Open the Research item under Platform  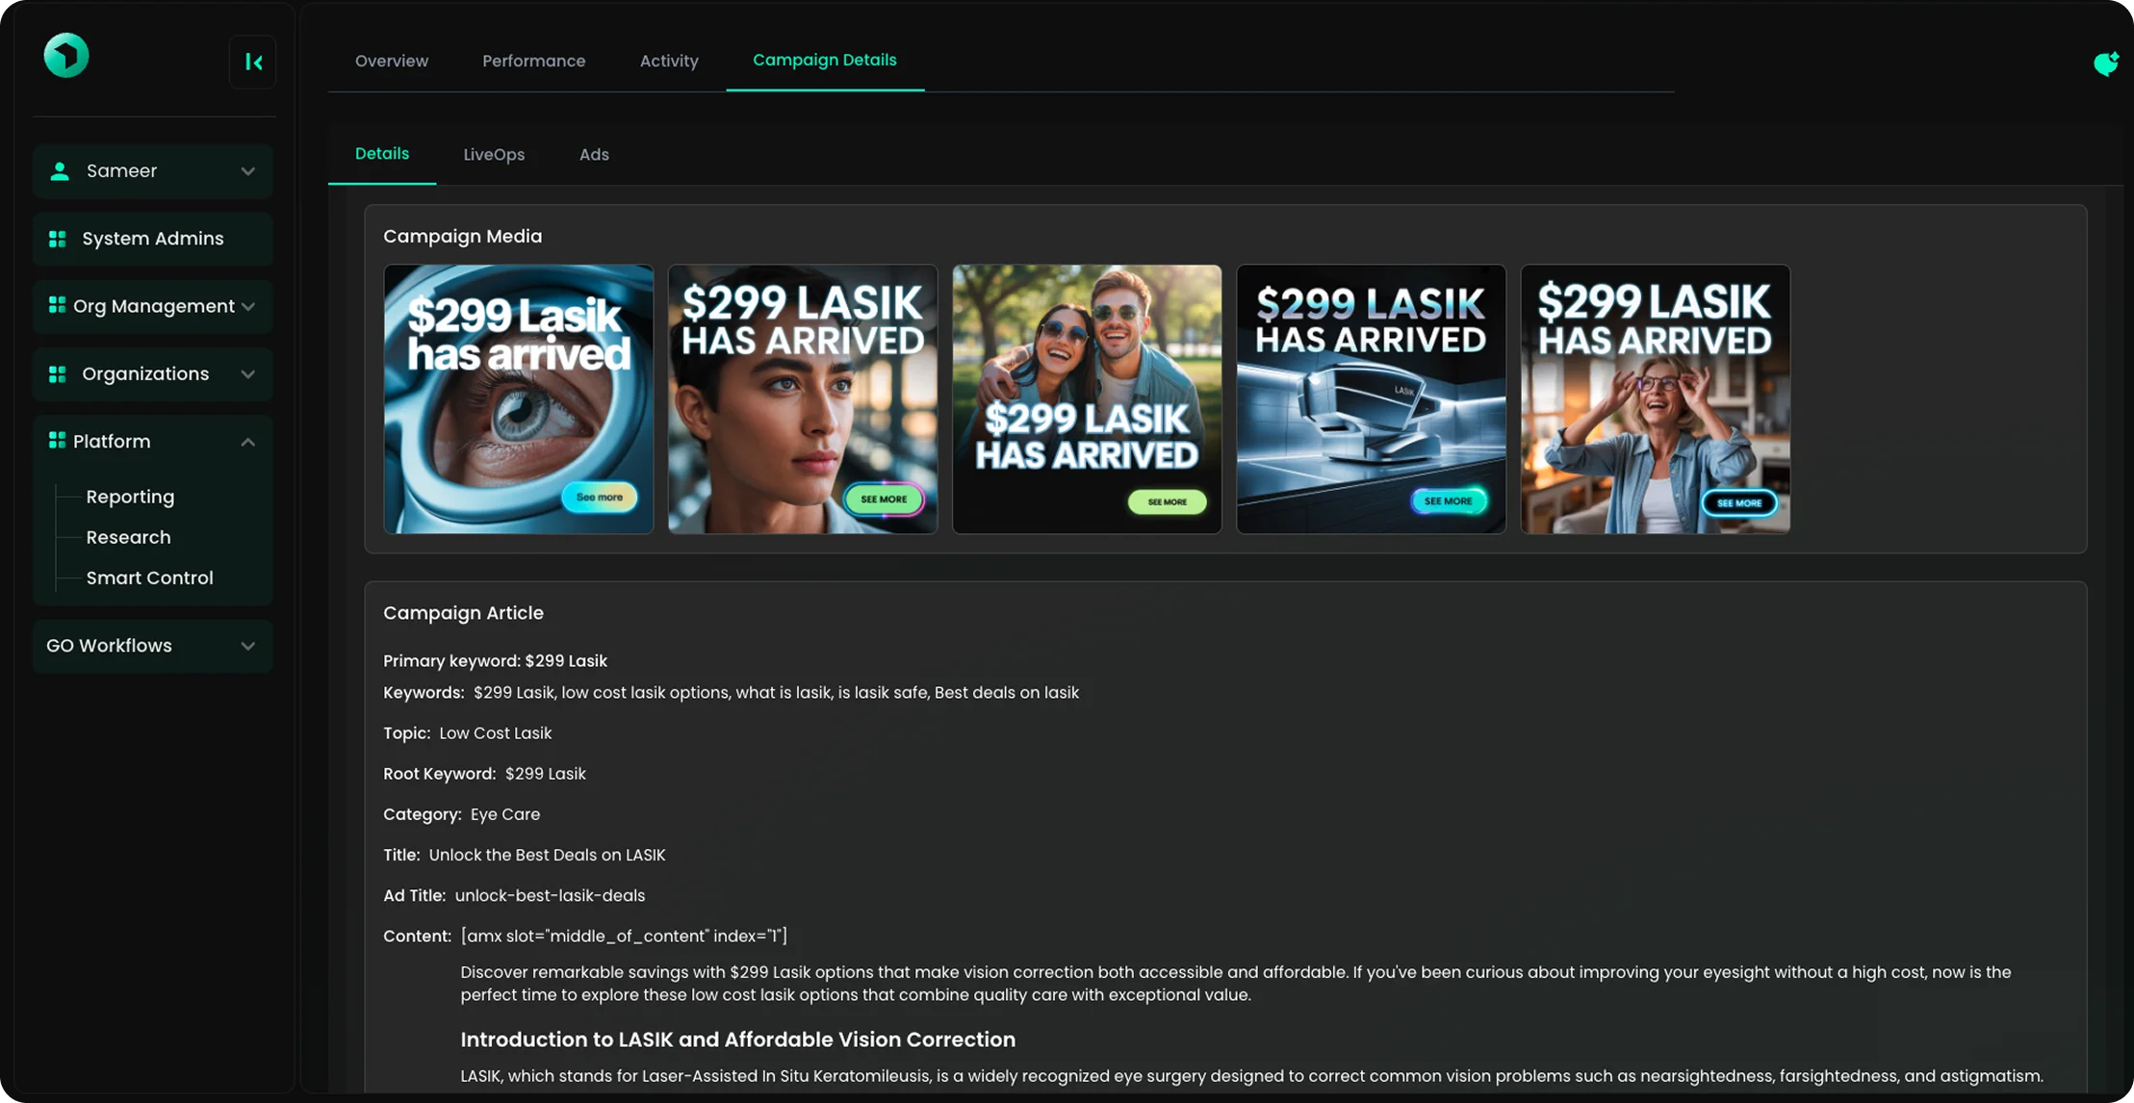click(128, 537)
